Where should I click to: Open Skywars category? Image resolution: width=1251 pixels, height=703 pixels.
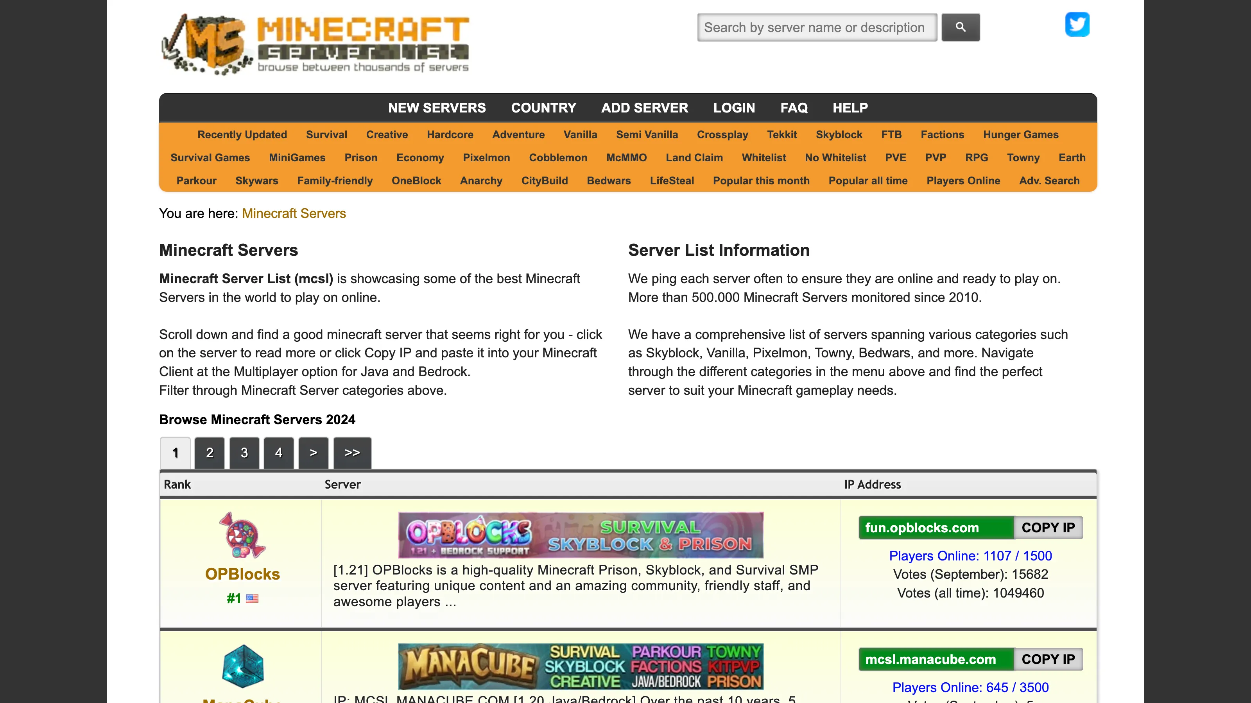(256, 180)
